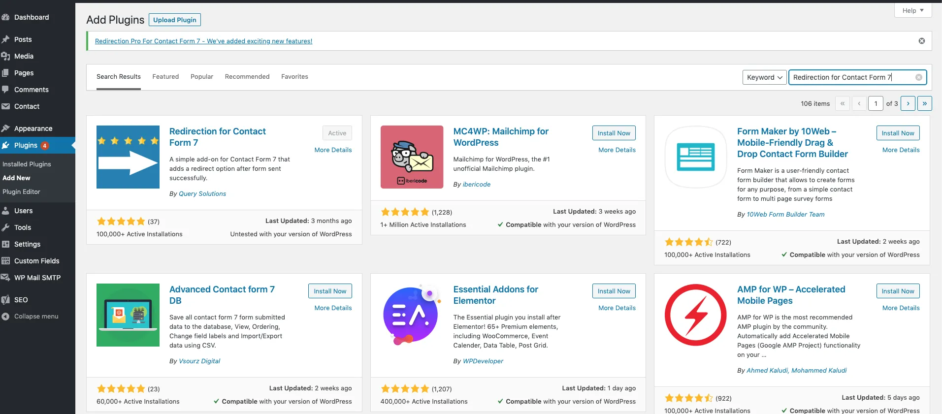Image resolution: width=942 pixels, height=414 pixels.
Task: Click the WP Mail SMTP icon
Action: (x=5, y=278)
